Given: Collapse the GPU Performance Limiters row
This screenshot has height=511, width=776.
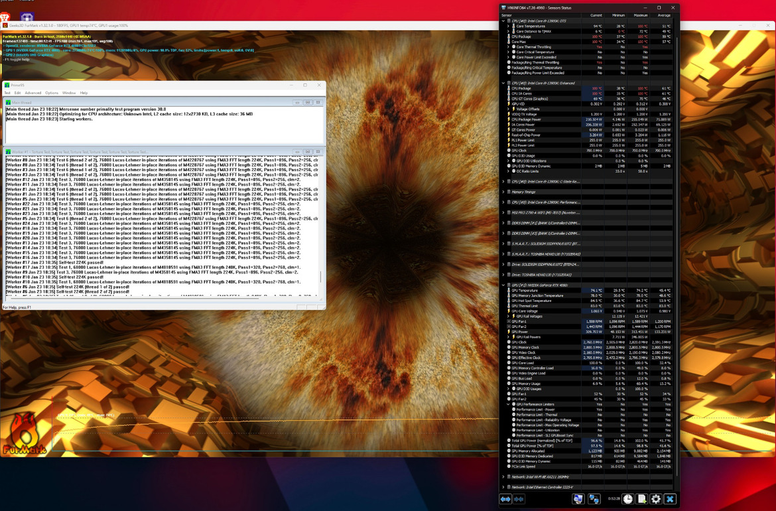Looking at the screenshot, I should [x=508, y=405].
